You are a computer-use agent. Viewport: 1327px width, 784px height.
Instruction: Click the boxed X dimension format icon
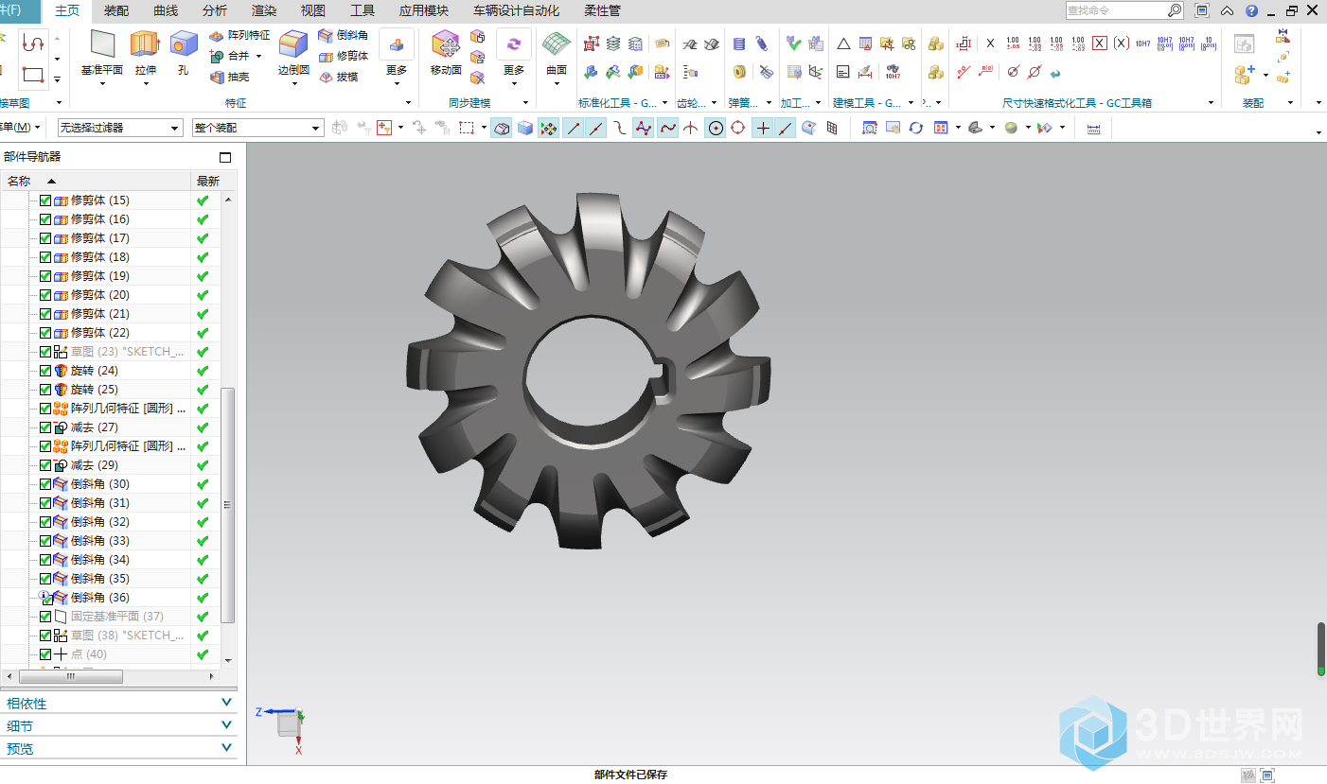[x=1099, y=44]
